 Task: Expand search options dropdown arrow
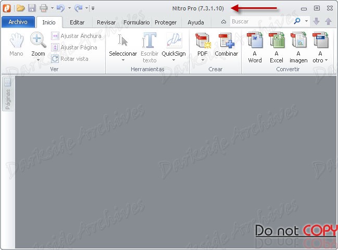pos(306,21)
